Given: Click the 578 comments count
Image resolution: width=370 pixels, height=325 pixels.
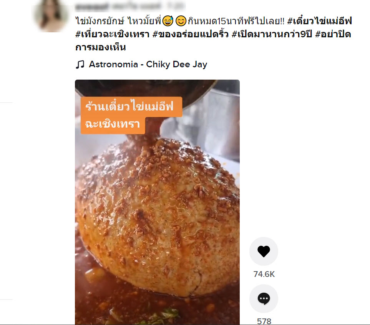Looking at the screenshot, I should tap(264, 321).
